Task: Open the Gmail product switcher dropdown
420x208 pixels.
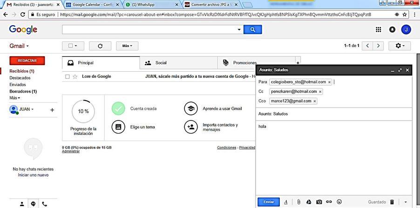Action: click(19, 46)
